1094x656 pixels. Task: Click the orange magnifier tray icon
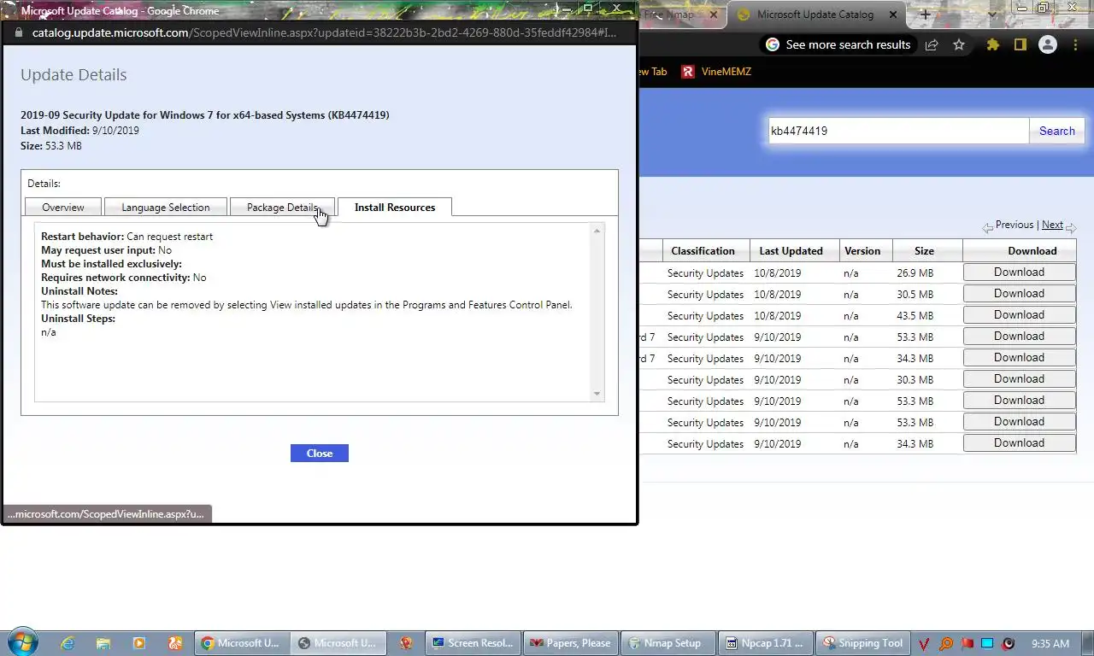946,644
